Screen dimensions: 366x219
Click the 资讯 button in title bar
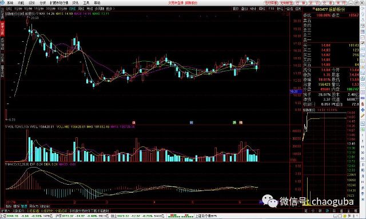pos(314,3)
